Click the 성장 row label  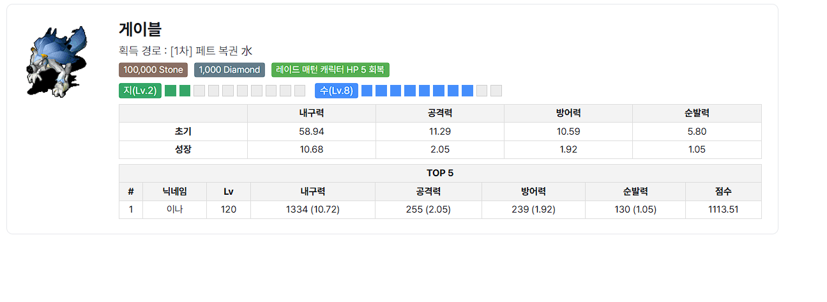tap(183, 149)
